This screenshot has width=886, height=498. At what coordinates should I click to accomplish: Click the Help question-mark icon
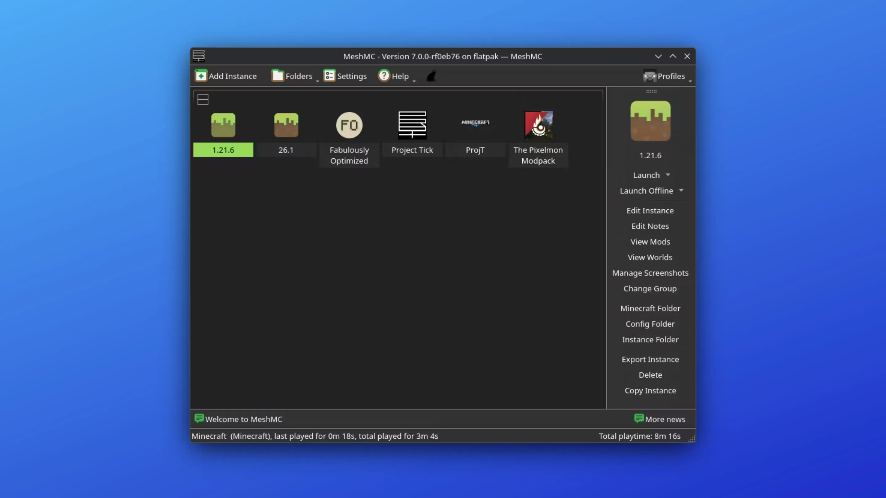coord(384,76)
